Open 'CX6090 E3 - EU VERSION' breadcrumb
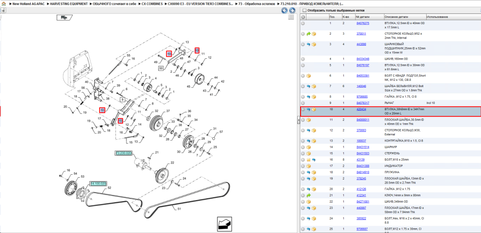481x233 pixels. [200, 4]
